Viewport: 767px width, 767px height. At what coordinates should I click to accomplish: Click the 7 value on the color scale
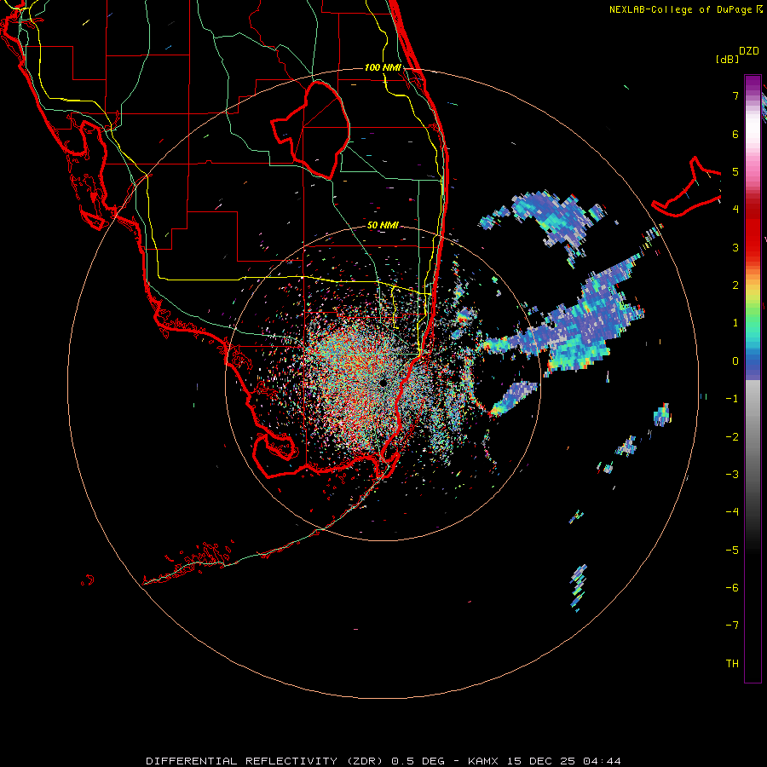[735, 95]
